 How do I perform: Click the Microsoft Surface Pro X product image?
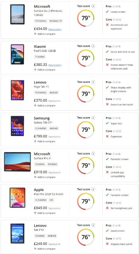17,162
